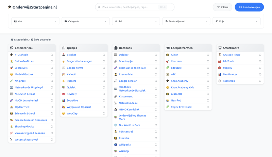Open Wayground (Quizizz) link
Screen dimensions: 272x157
(79, 107)
